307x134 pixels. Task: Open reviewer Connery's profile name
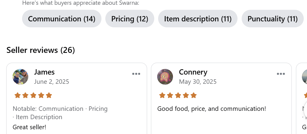click(x=193, y=72)
